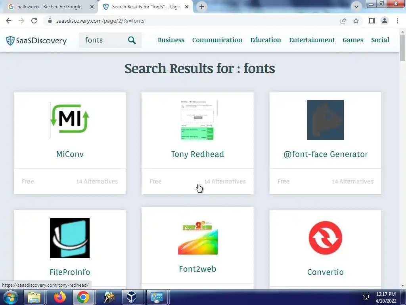
Task: Click '14 Alternatives' on MiConv card
Action: click(x=97, y=181)
